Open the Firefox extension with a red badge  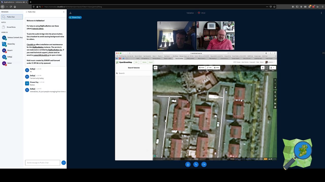(313, 7)
